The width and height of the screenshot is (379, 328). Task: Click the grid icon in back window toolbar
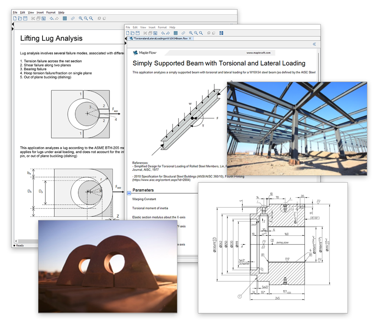coord(65,18)
